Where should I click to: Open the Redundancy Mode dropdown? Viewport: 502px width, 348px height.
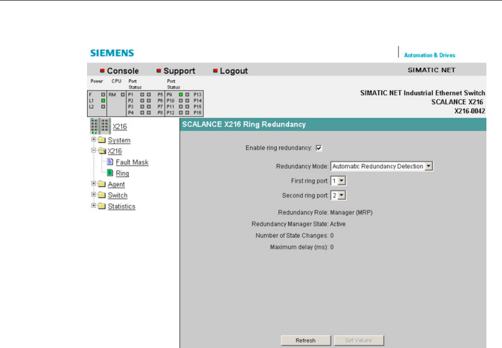(x=382, y=166)
